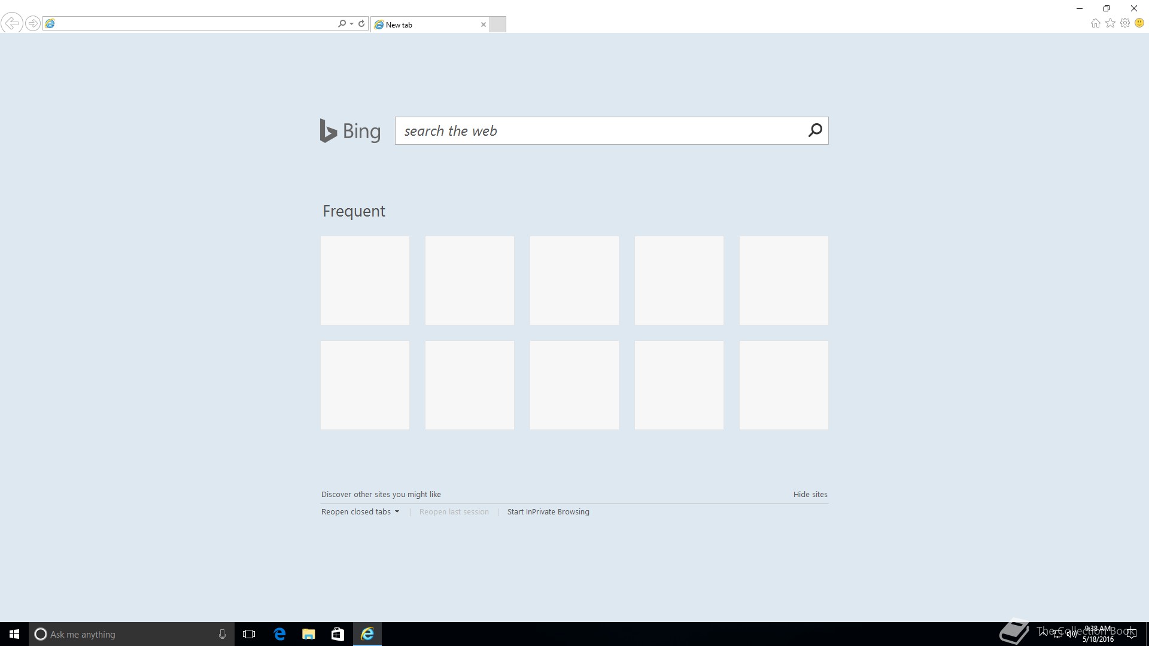The image size is (1149, 646).
Task: Open the address bar autocomplete dropdown arrow
Action: [351, 23]
